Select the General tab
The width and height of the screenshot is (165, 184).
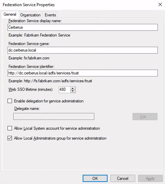(x=10, y=14)
